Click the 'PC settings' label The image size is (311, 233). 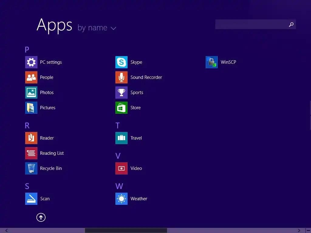click(x=51, y=62)
